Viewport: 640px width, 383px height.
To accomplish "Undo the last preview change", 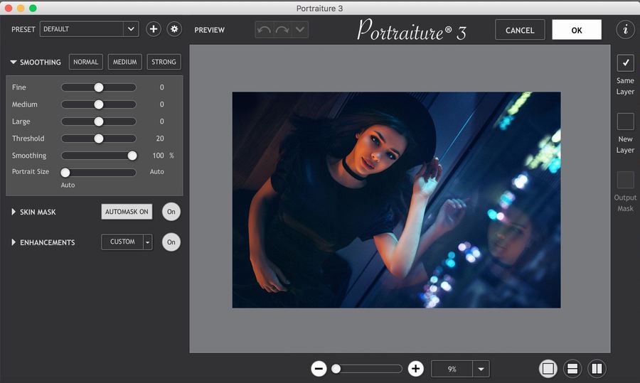I will pyautogui.click(x=264, y=30).
